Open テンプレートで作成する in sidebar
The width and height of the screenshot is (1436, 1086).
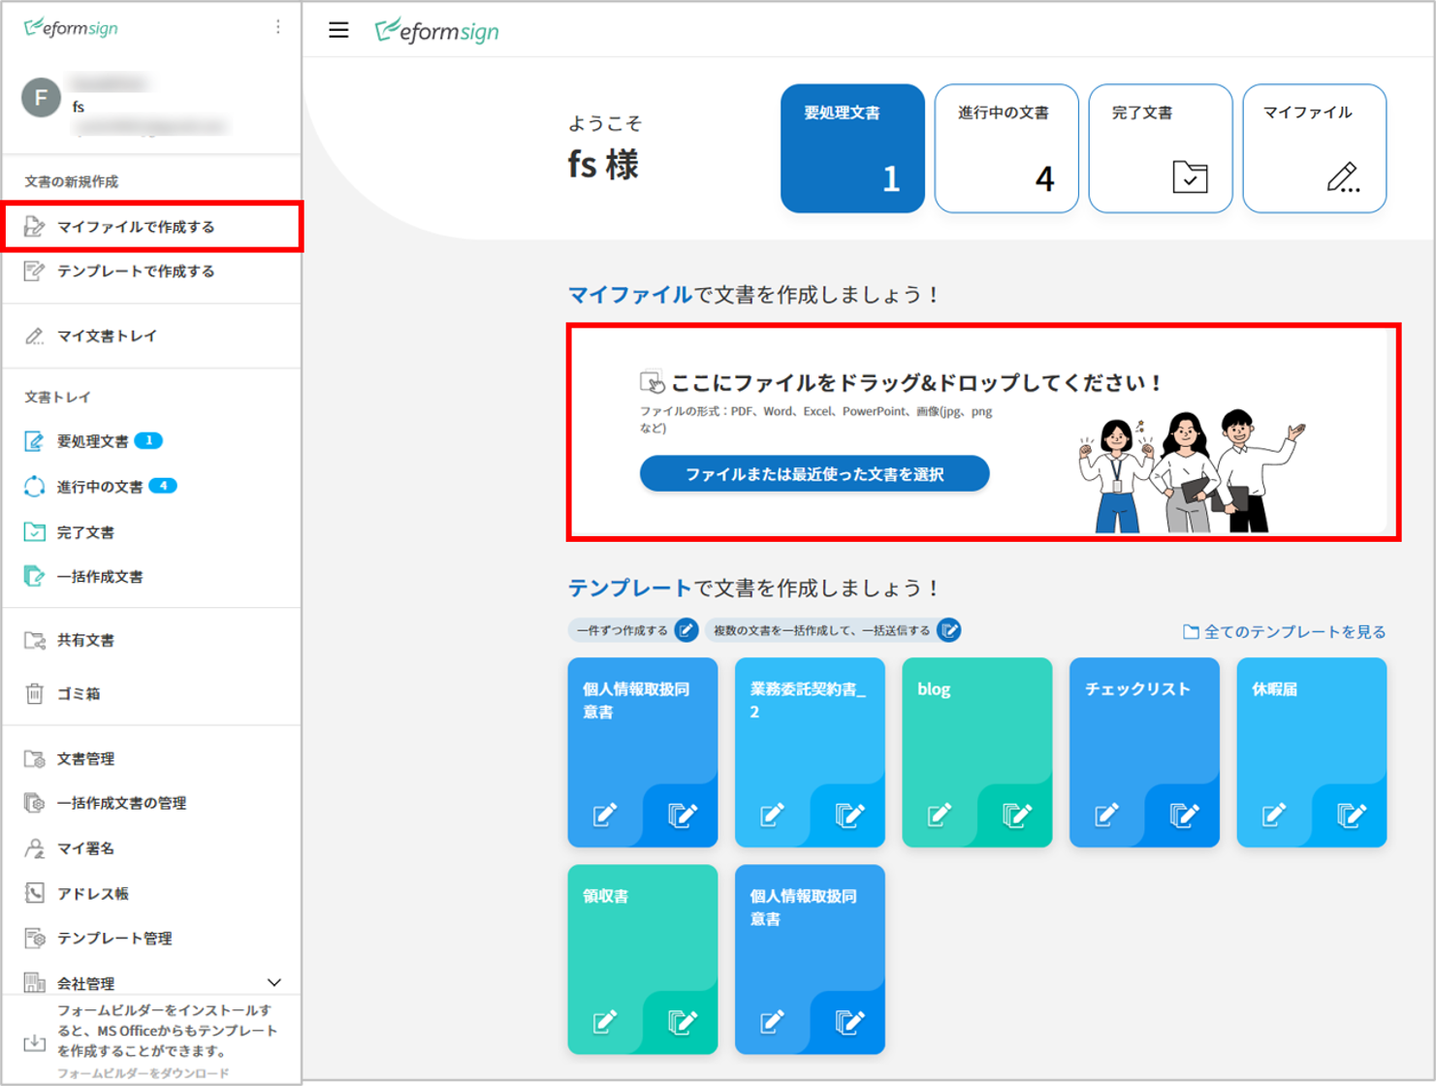(x=136, y=271)
